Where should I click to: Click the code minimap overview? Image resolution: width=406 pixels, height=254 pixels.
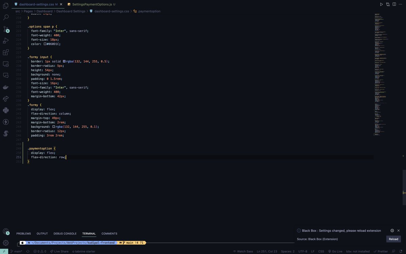click(382, 75)
